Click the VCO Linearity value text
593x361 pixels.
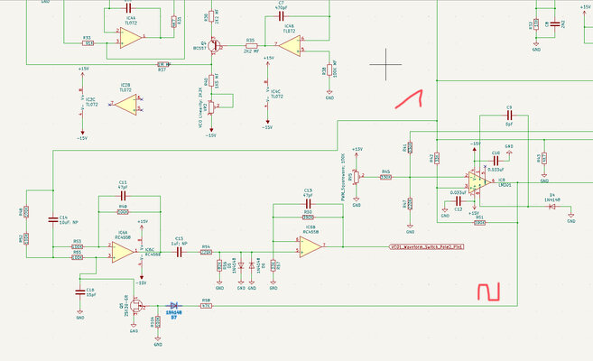point(200,107)
